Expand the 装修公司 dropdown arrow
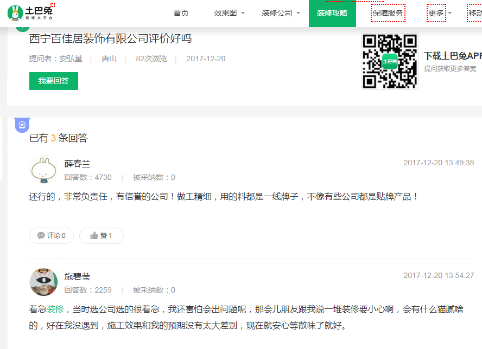 click(298, 13)
